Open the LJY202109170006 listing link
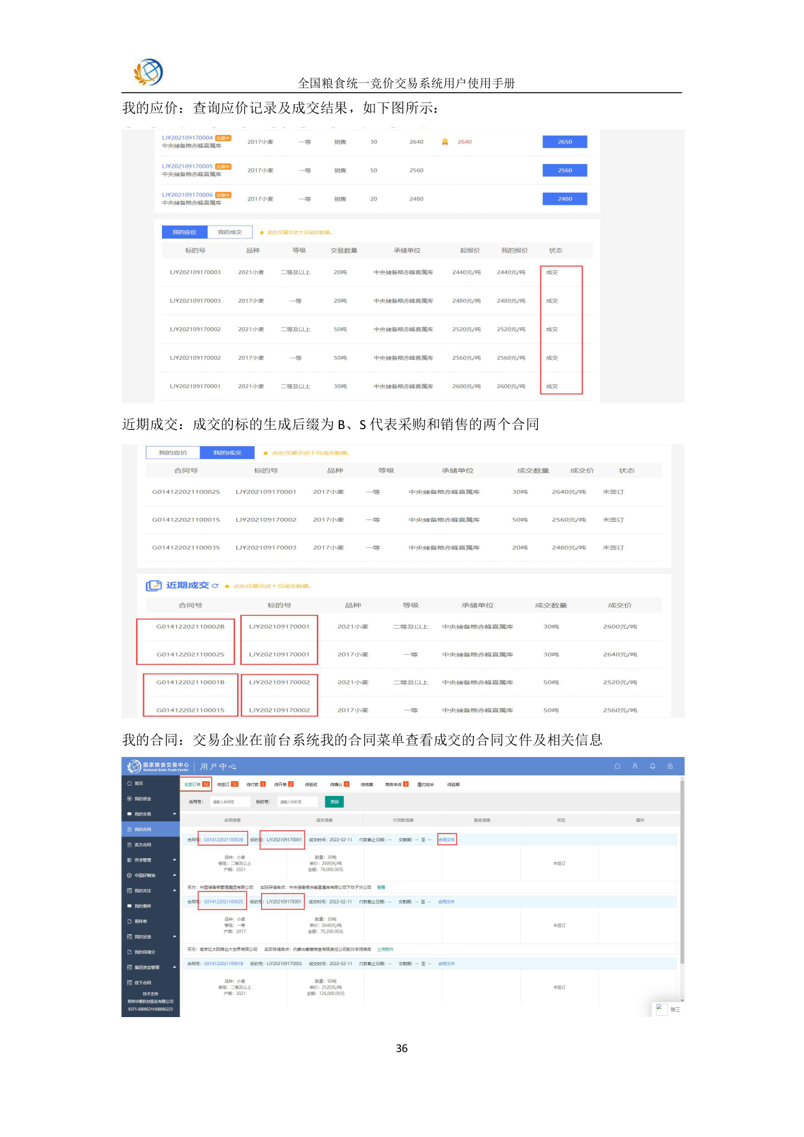 point(187,195)
